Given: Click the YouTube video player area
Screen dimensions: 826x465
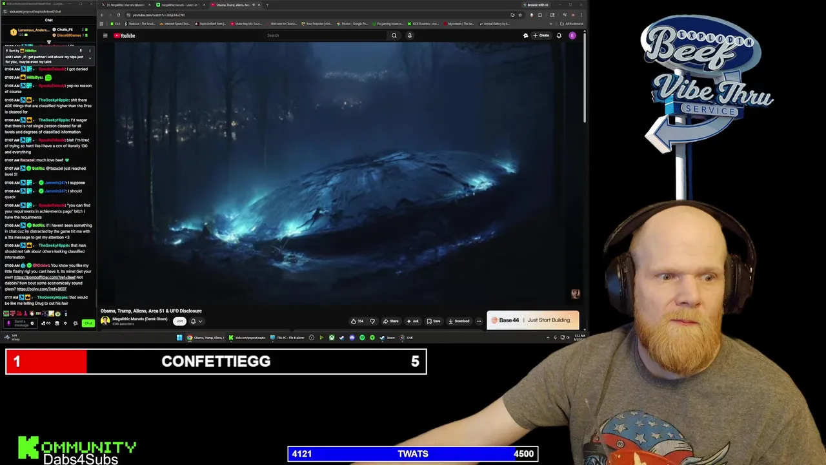Looking at the screenshot, I should click(x=341, y=172).
